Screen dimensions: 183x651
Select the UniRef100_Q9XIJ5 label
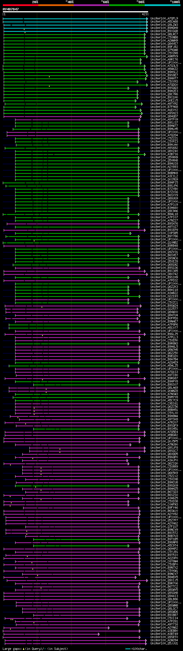164,580
